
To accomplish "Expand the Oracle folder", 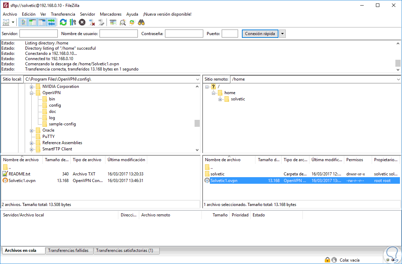I will point(32,131).
